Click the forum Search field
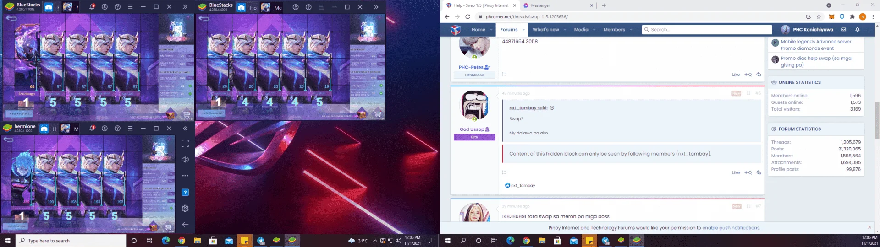Viewport: 880px width, 247px height. pyautogui.click(x=707, y=30)
